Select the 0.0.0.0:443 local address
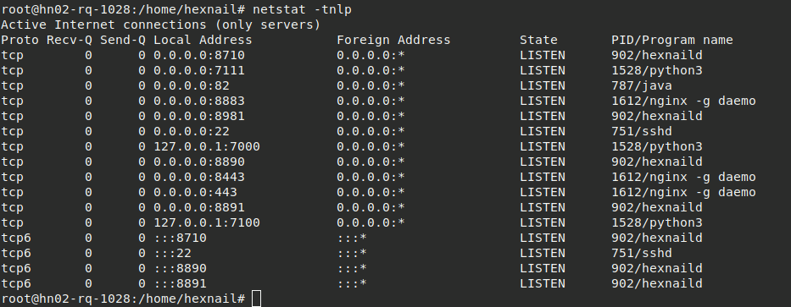Image resolution: width=791 pixels, height=307 pixels. 195,192
